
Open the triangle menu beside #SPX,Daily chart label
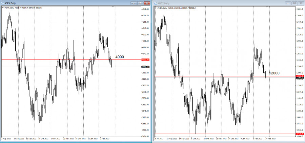[3, 8]
